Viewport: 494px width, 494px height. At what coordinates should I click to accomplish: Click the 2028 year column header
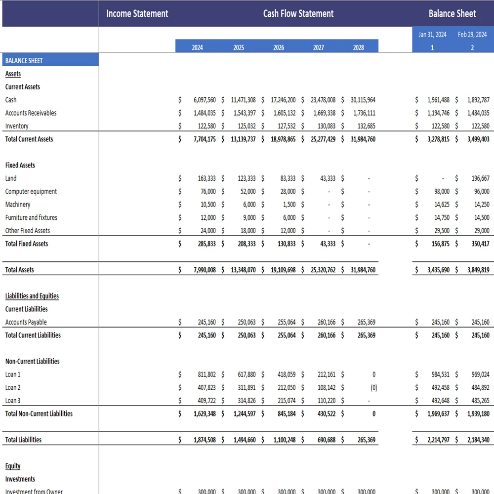click(x=359, y=47)
